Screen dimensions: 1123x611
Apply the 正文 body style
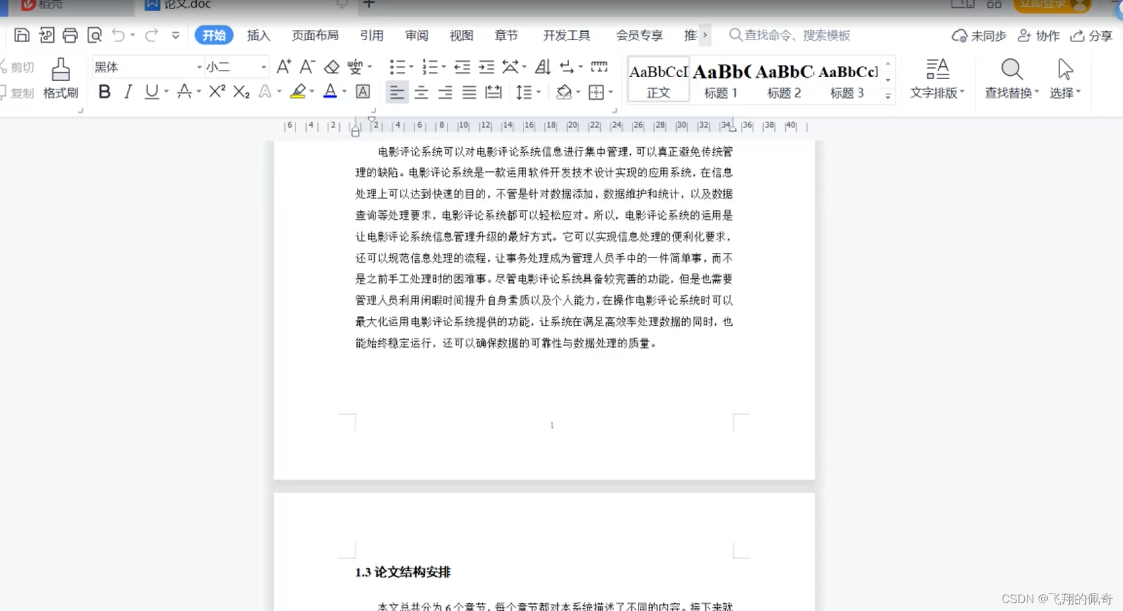[x=658, y=80]
